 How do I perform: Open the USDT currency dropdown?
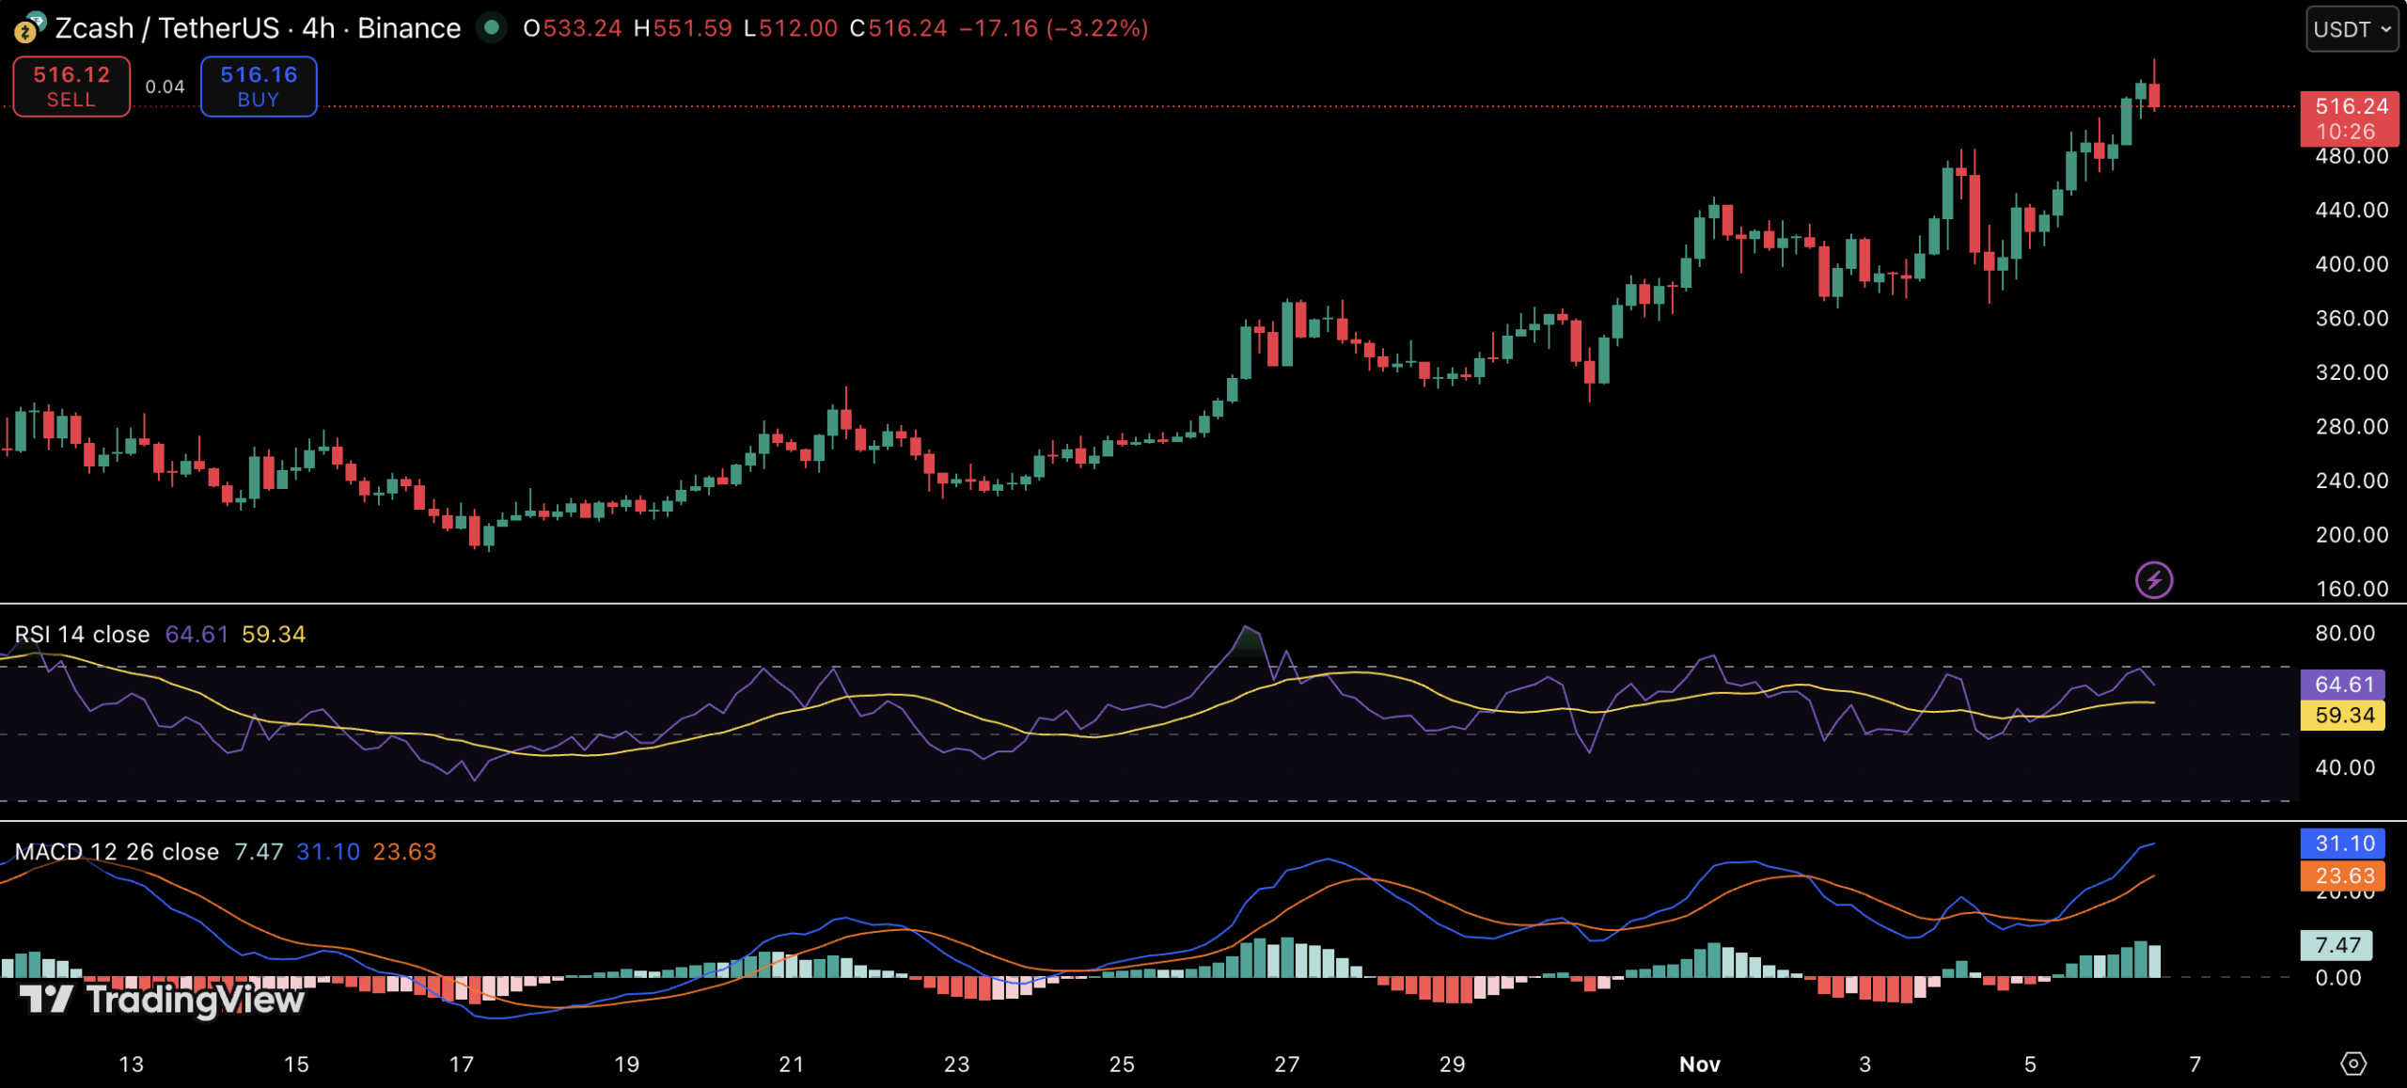tap(2352, 29)
